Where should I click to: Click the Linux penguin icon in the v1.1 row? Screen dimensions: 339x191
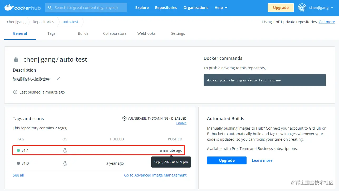click(x=65, y=150)
